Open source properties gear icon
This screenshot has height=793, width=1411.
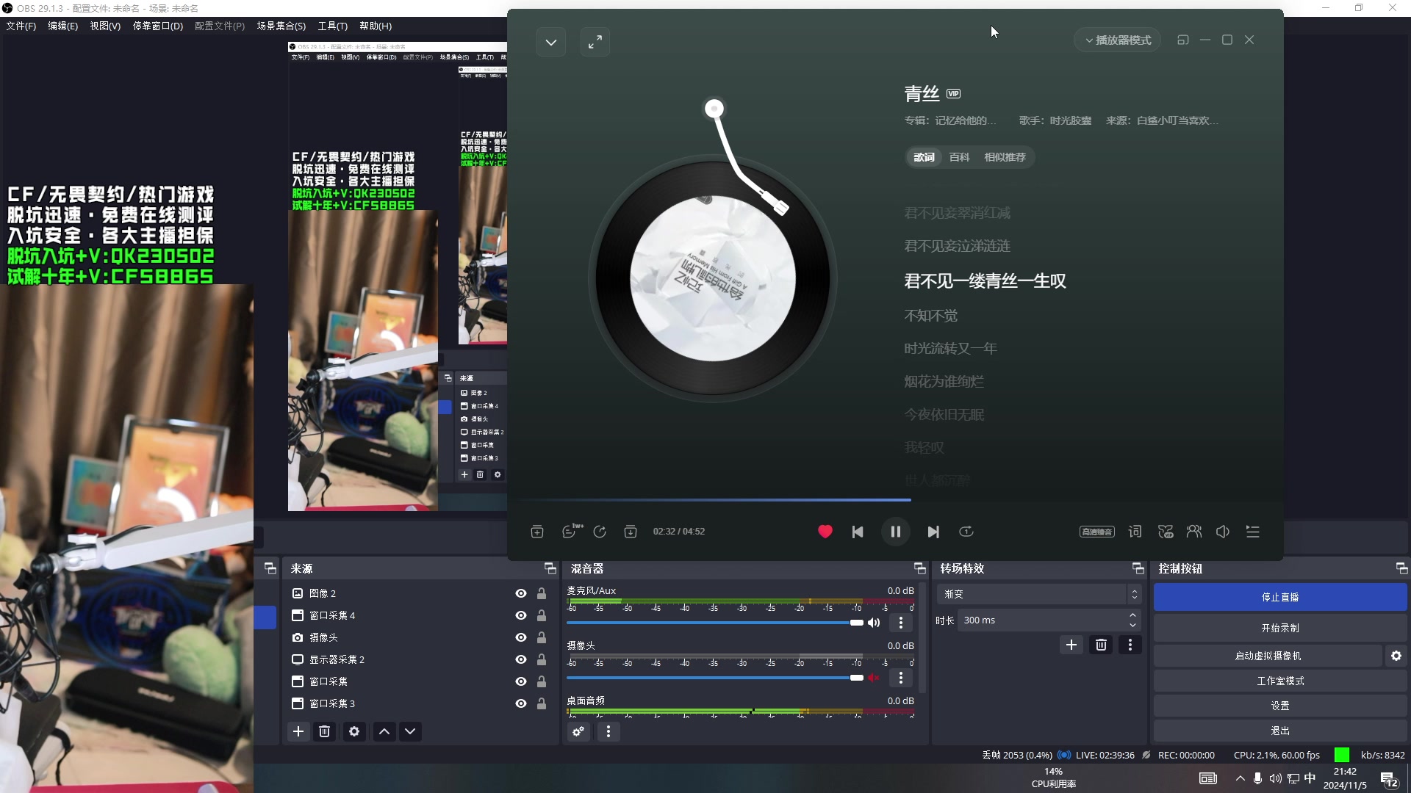click(x=354, y=731)
